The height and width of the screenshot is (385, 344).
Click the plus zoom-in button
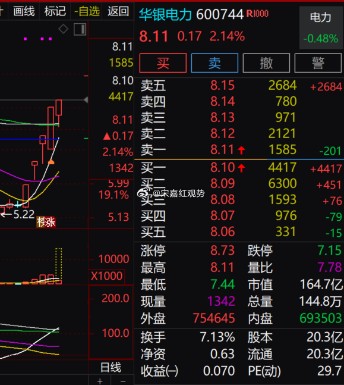[100, 381]
